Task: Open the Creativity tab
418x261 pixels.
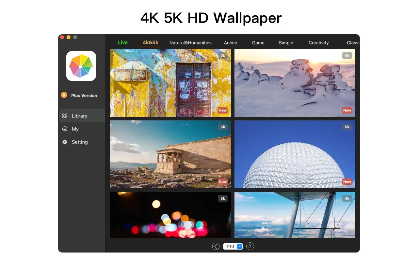Action: tap(318, 43)
